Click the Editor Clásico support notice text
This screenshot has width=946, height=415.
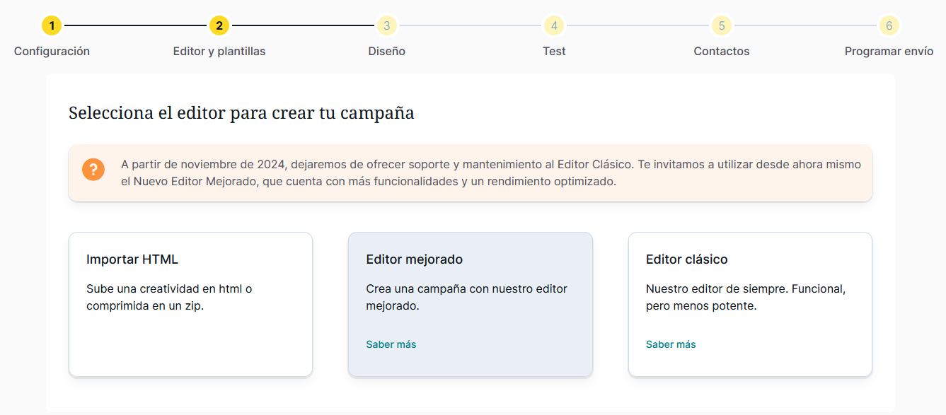pos(490,173)
